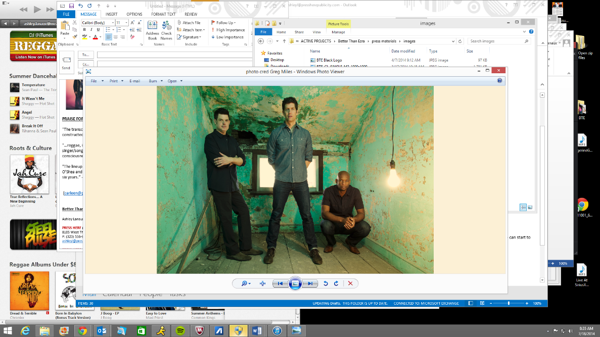This screenshot has height=337, width=600.
Task: Adjust the Outlook zoom slider in status bar
Action: pos(509,303)
